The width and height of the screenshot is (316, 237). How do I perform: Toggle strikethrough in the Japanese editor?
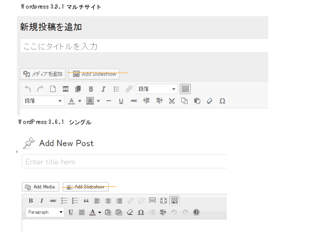click(134, 101)
